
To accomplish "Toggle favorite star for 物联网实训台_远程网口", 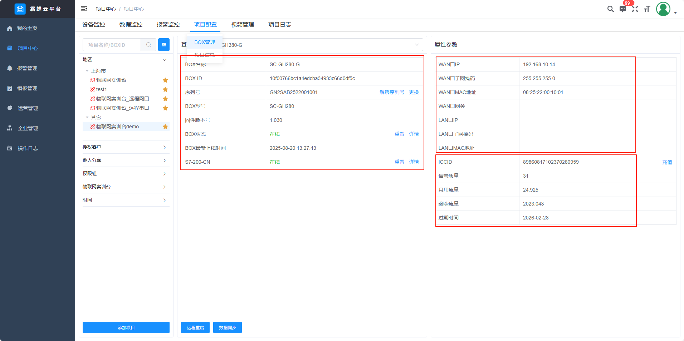I will pos(165,99).
